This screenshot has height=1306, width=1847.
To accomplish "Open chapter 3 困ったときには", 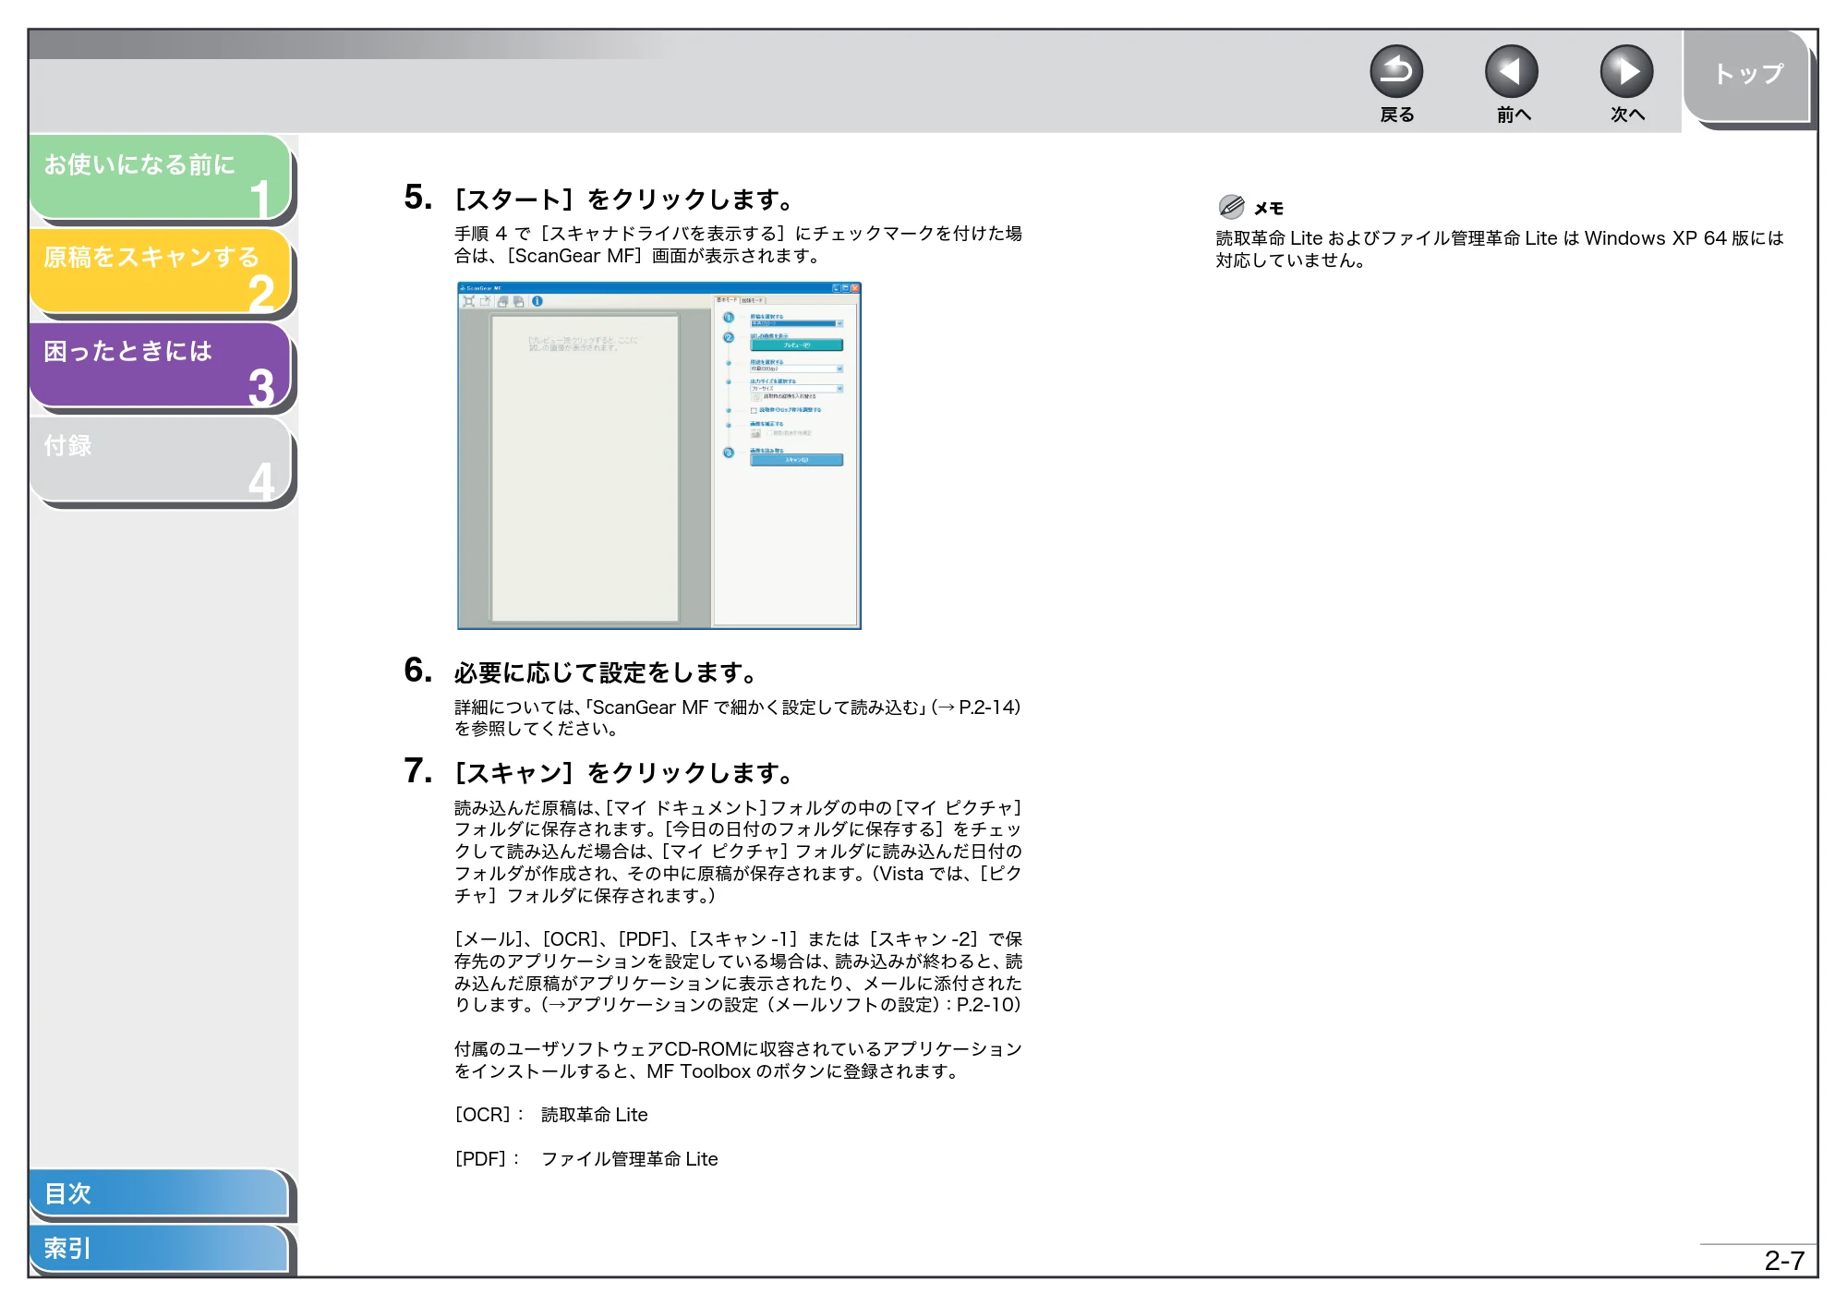I will coord(161,366).
